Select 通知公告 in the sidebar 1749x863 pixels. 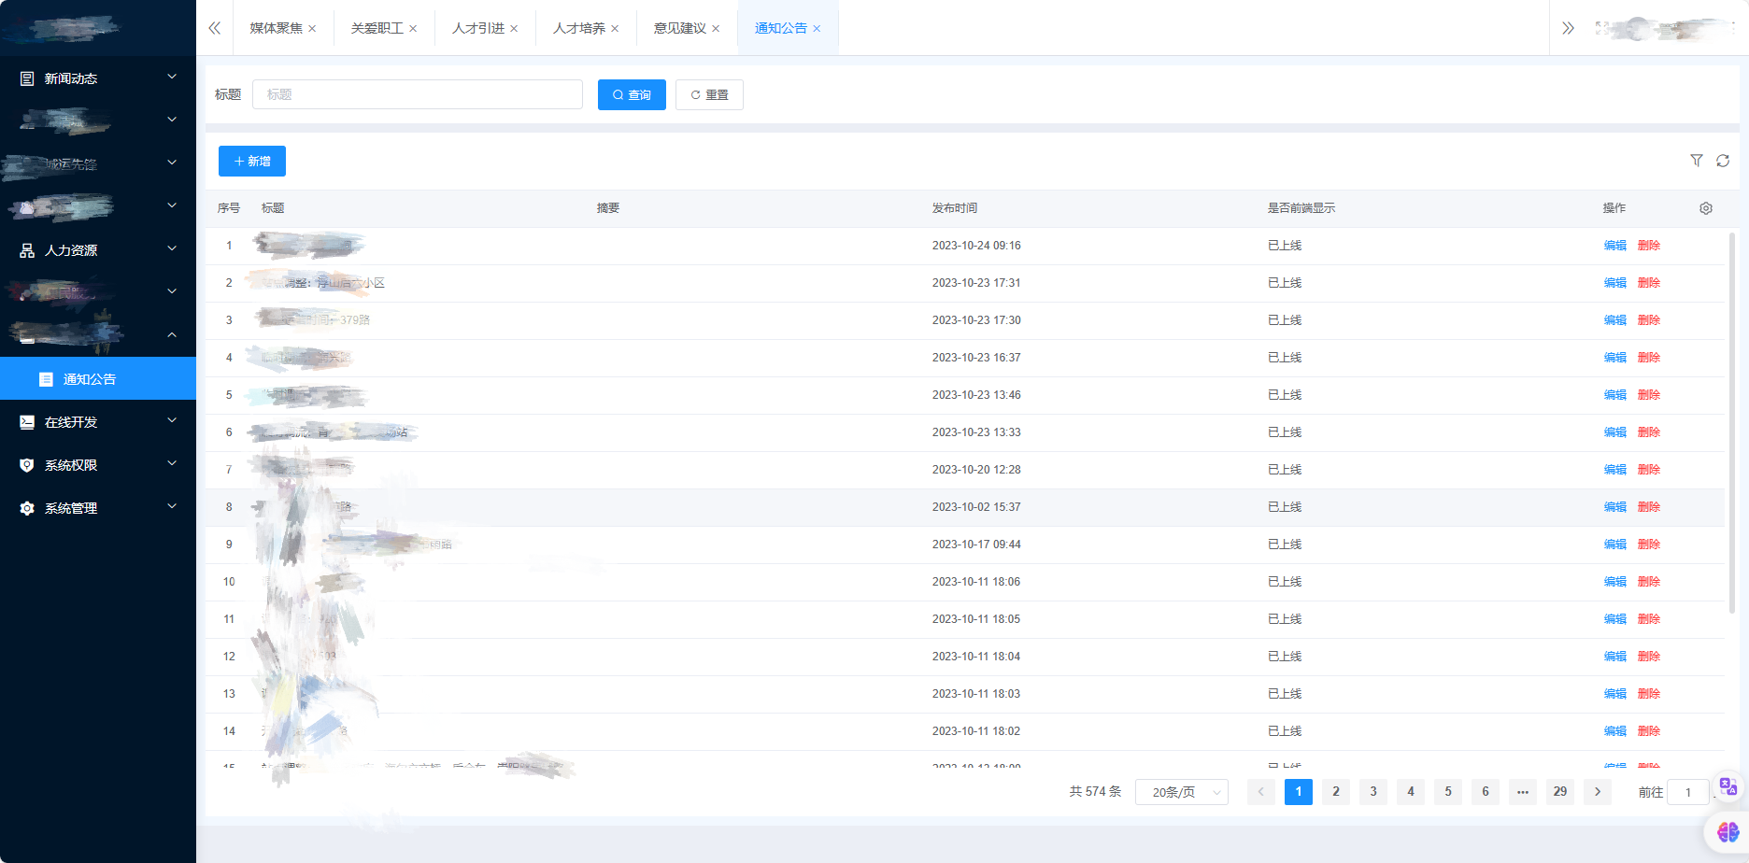tap(98, 379)
